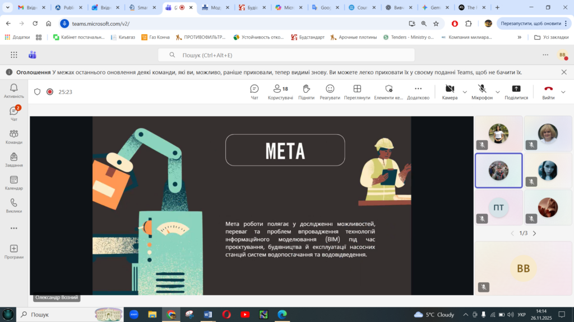Unmute the microphone (Мікрофон)

[x=482, y=91]
